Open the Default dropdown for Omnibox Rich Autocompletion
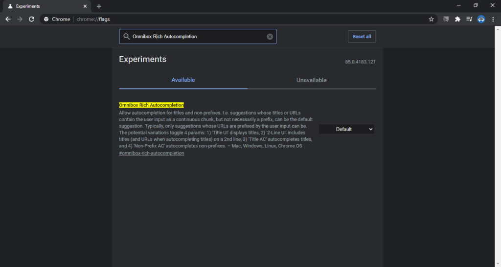501x267 pixels. coord(346,129)
